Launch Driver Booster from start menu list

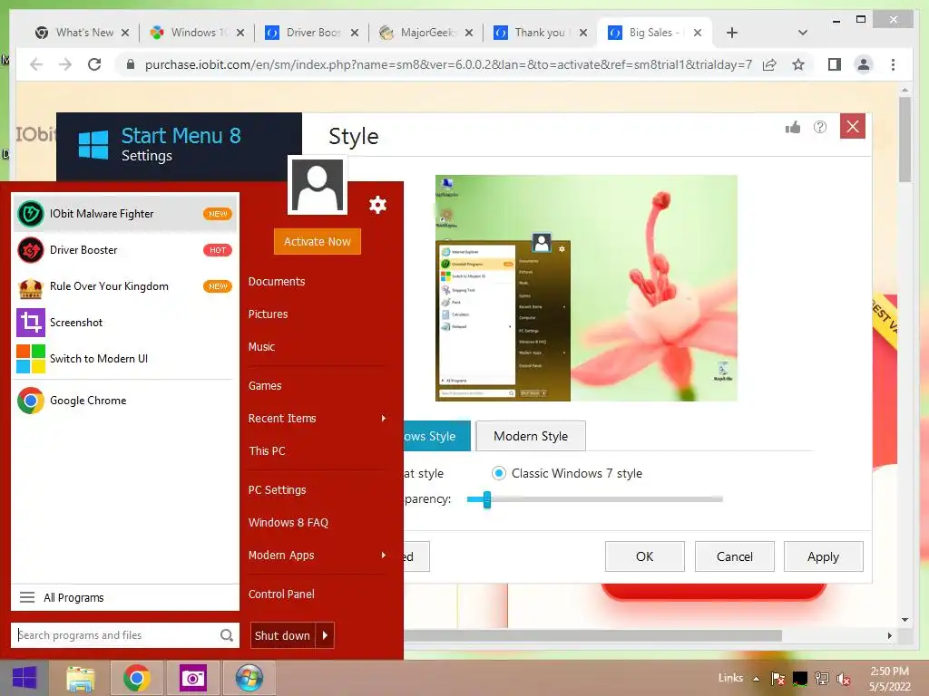125,250
